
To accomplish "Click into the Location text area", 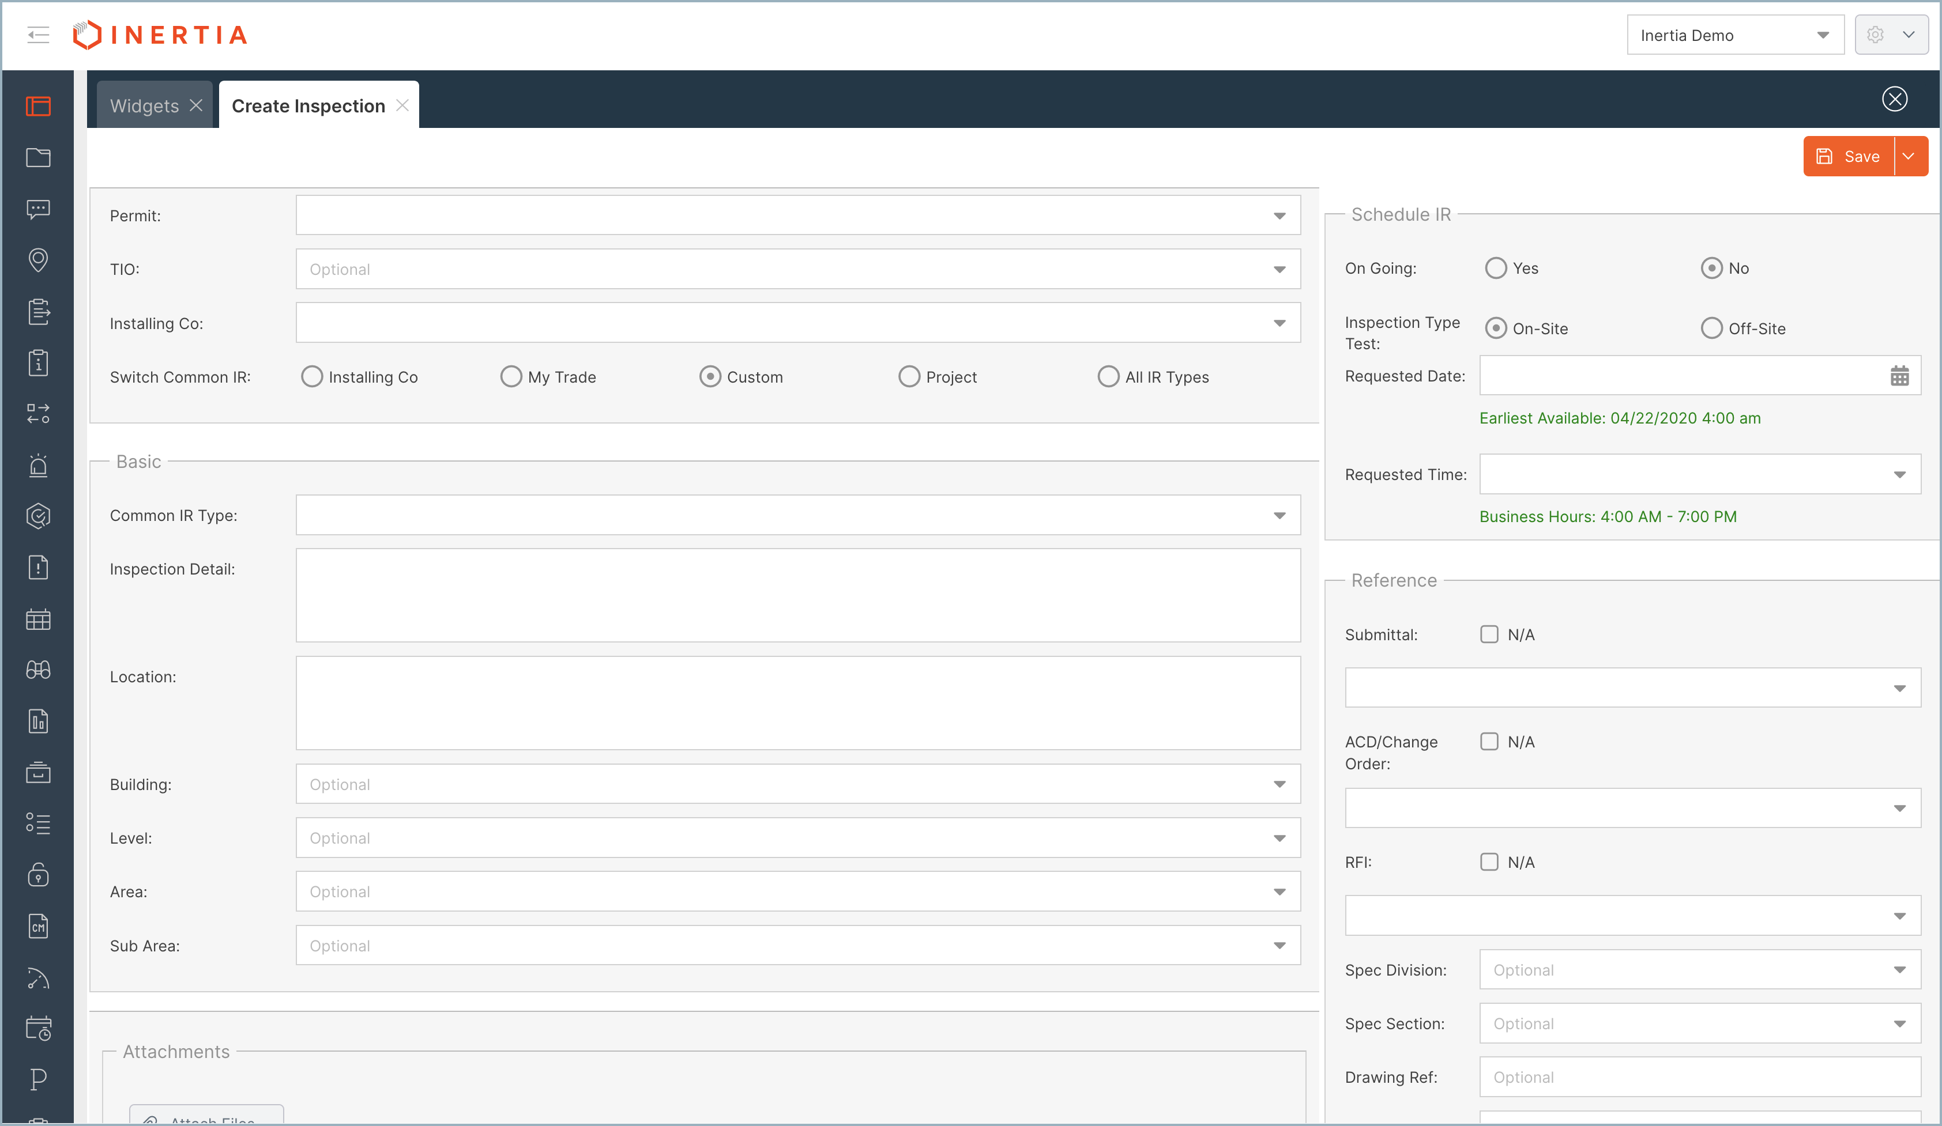I will click(797, 703).
